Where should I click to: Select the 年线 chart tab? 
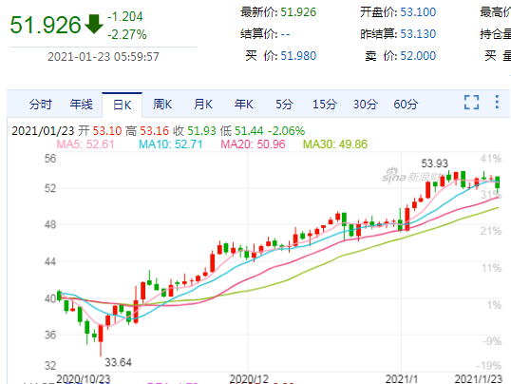[81, 105]
